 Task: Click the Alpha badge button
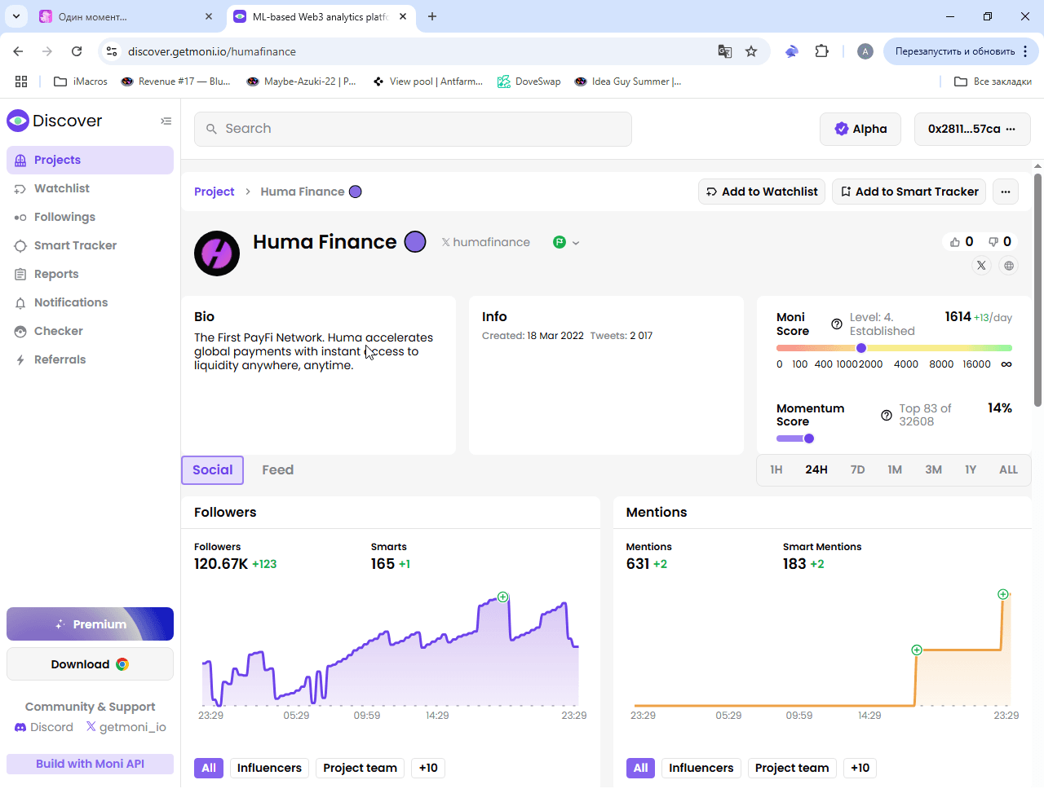tap(860, 129)
